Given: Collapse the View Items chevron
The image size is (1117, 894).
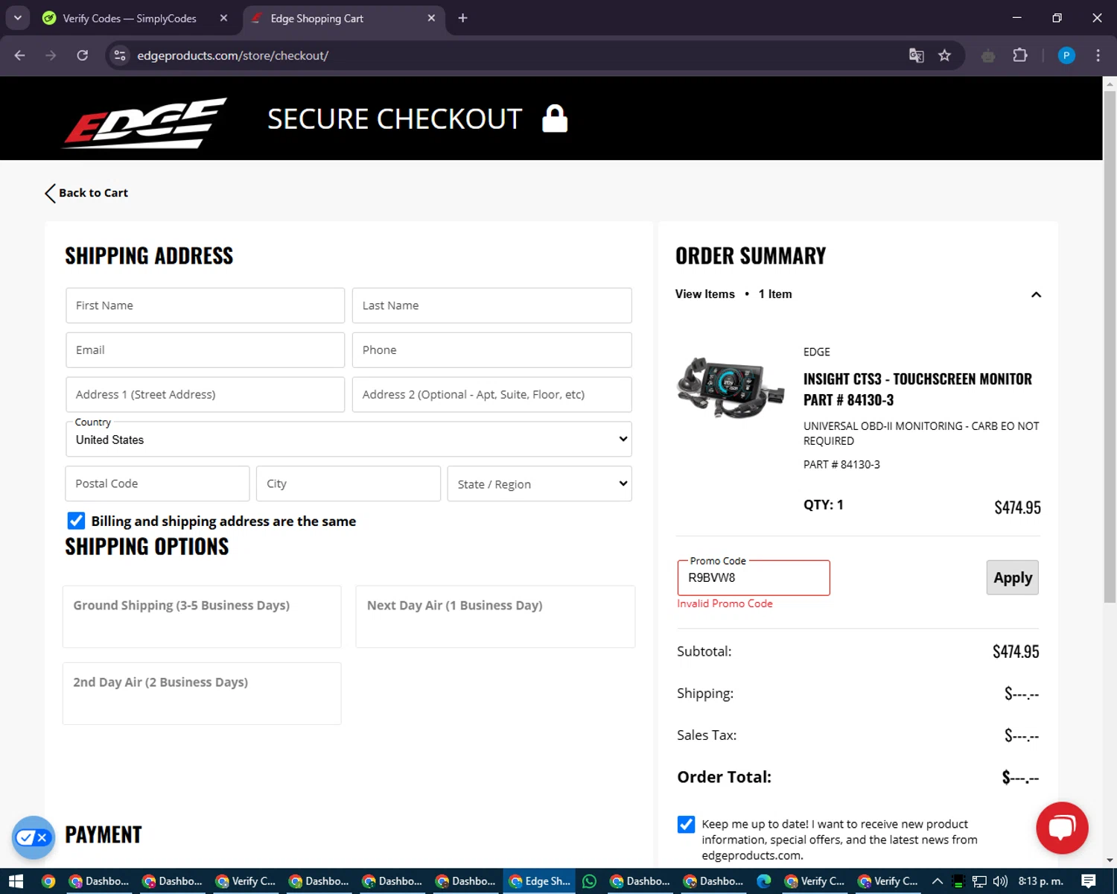Looking at the screenshot, I should coord(1036,294).
